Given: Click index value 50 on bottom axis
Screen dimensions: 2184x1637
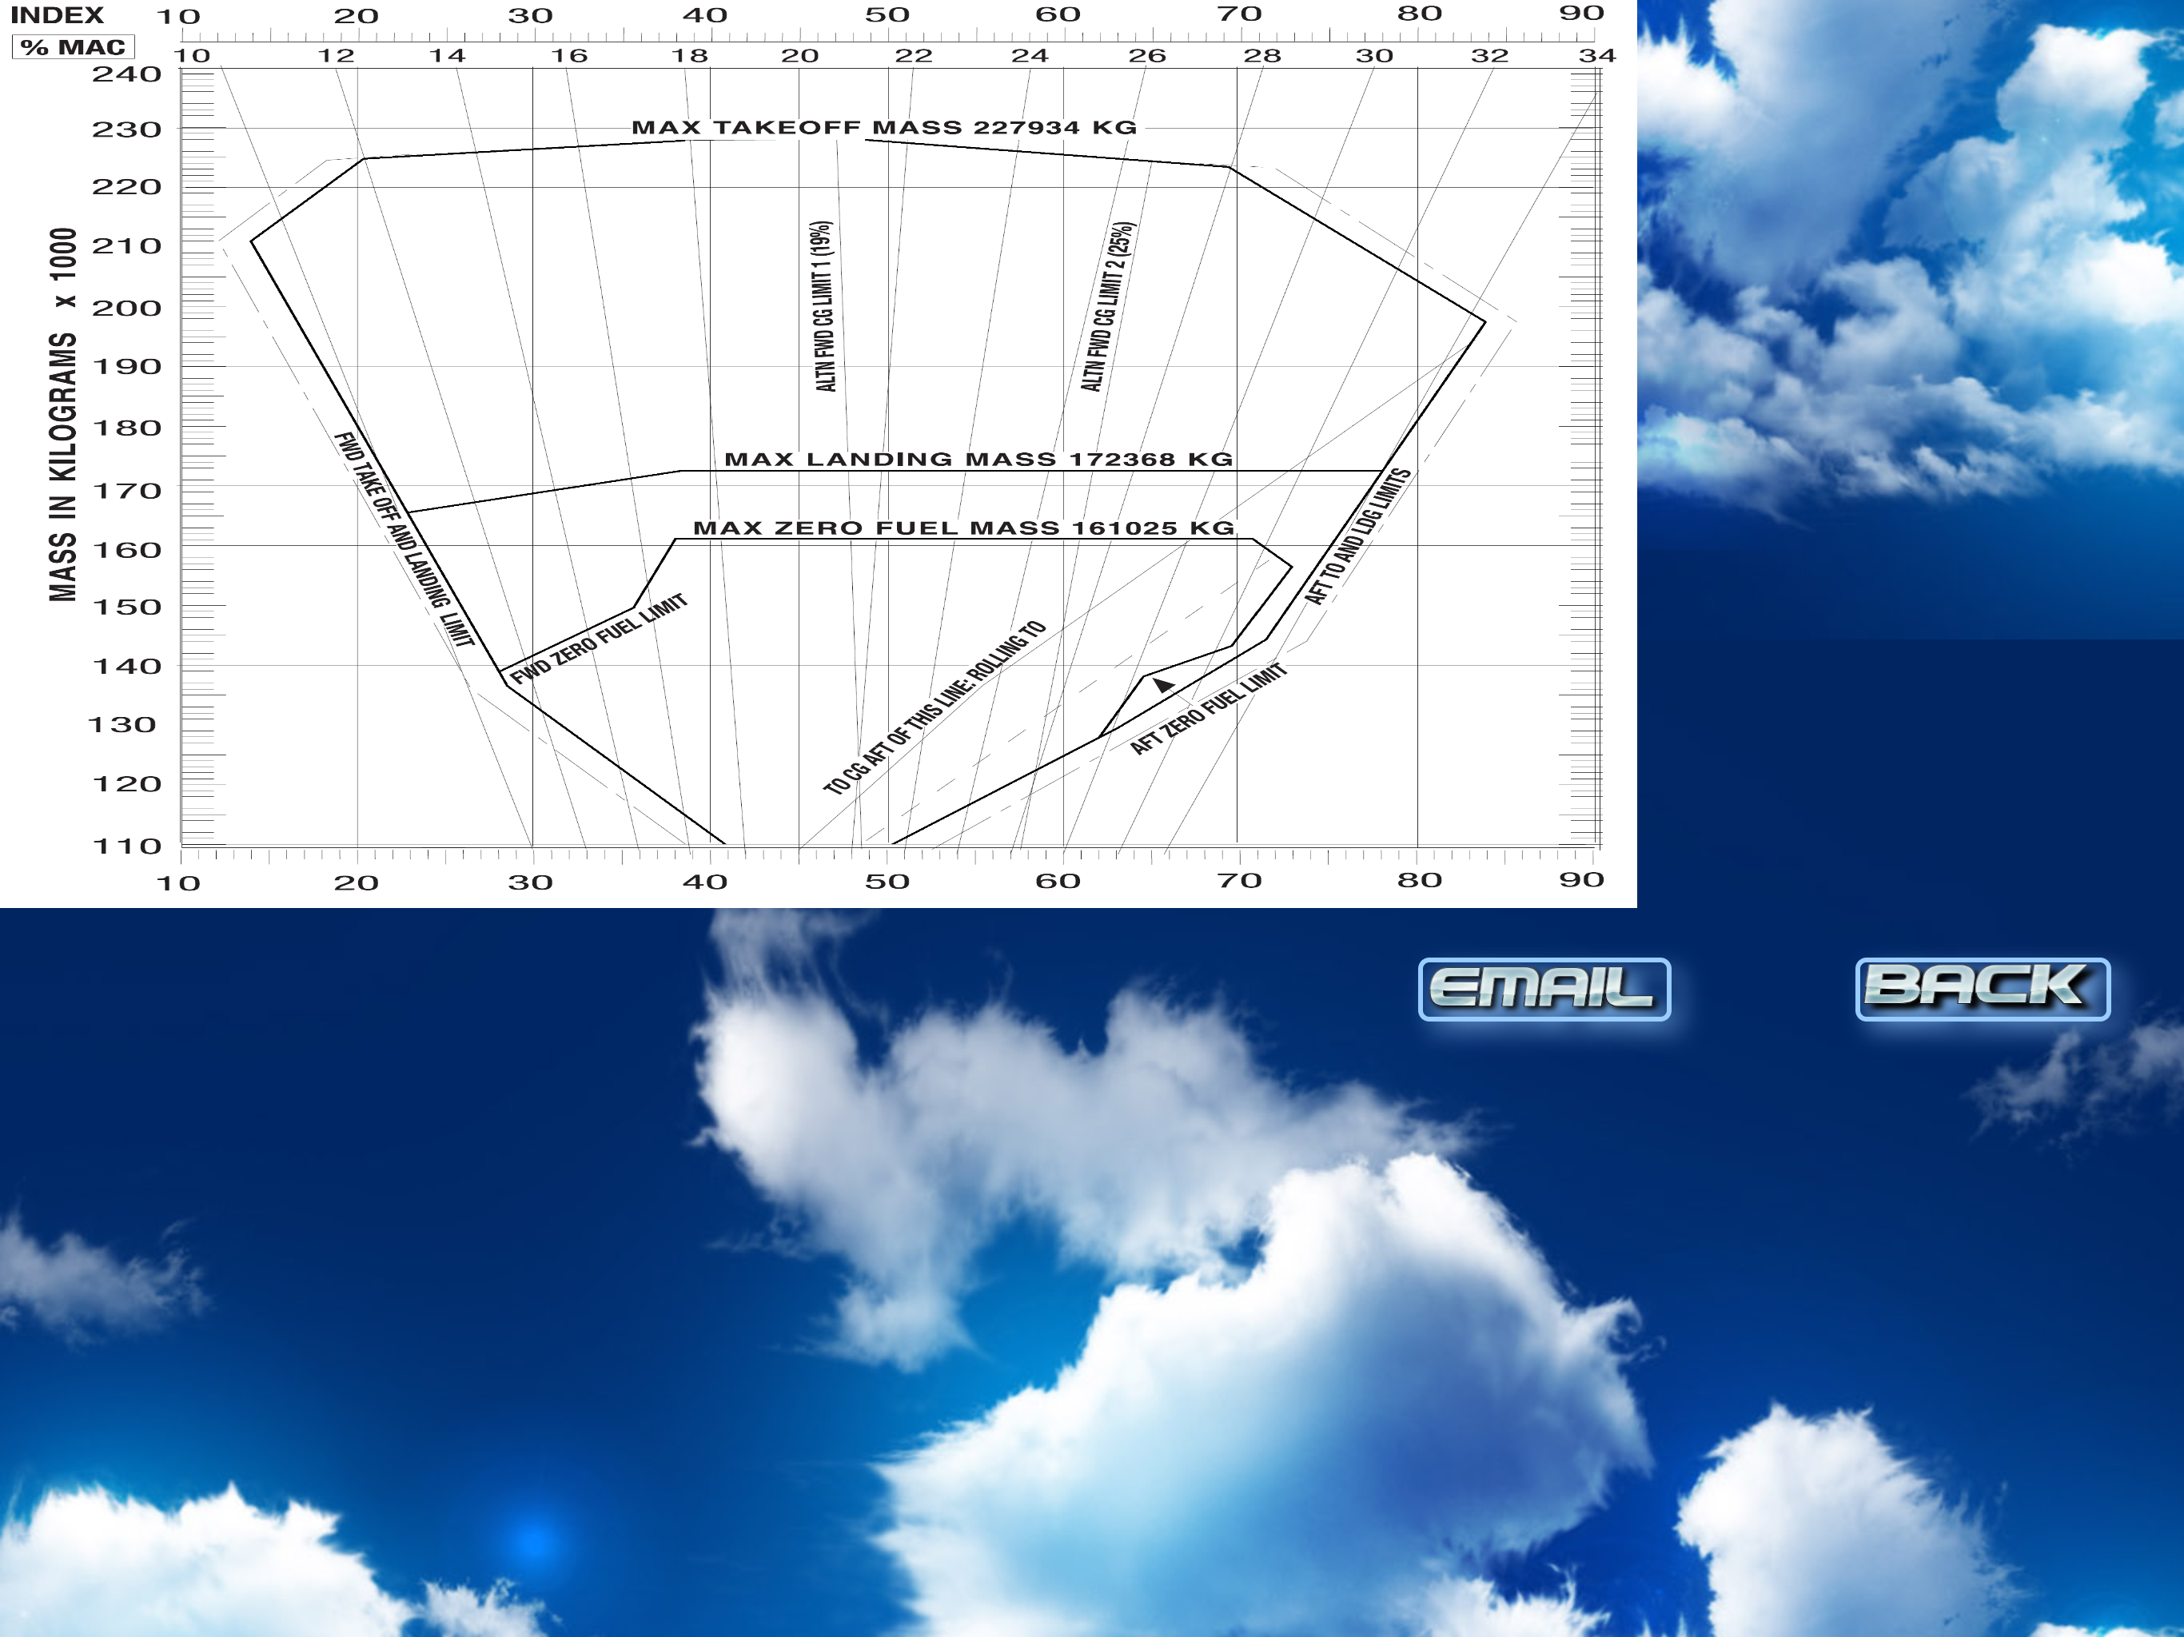Looking at the screenshot, I should tap(887, 881).
